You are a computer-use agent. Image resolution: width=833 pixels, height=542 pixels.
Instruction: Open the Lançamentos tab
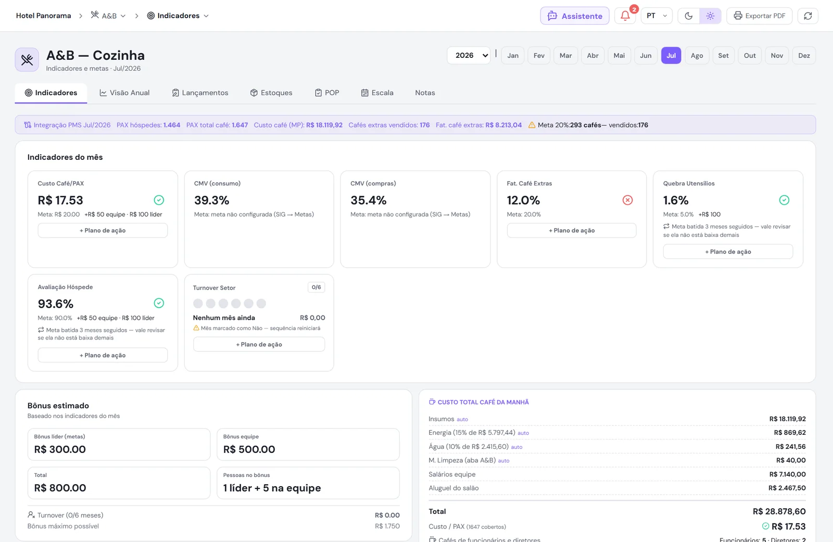click(200, 93)
